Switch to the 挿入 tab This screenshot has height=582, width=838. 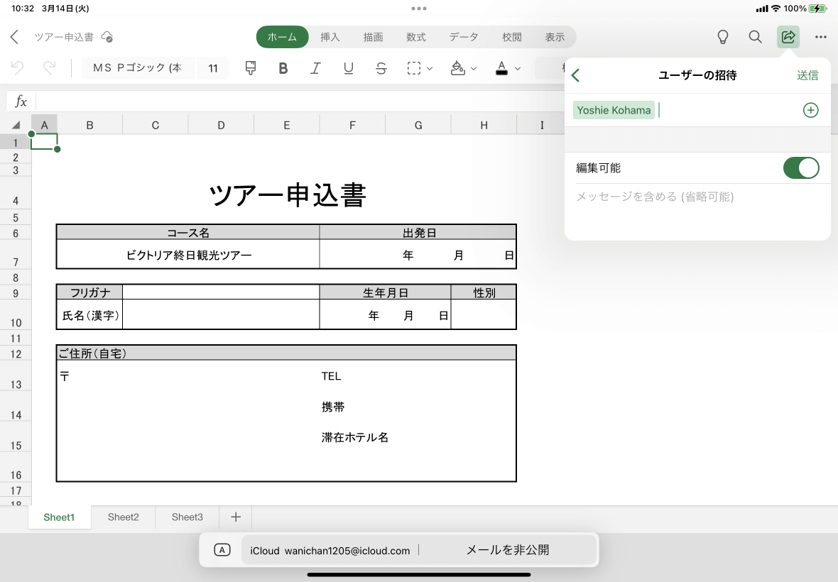tap(330, 37)
